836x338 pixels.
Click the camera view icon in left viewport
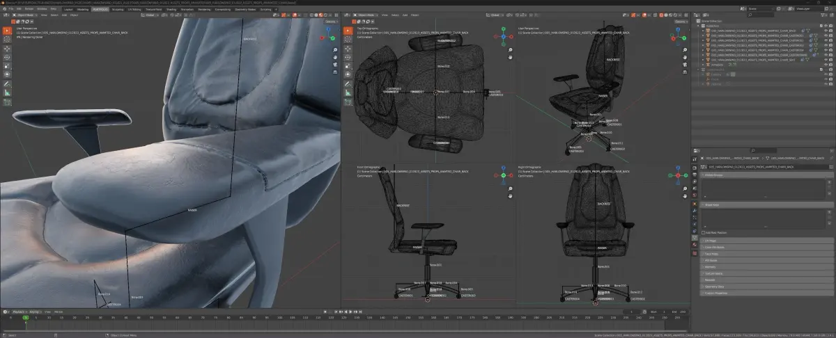click(335, 64)
